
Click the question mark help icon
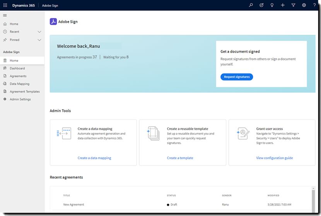[x=314, y=5]
